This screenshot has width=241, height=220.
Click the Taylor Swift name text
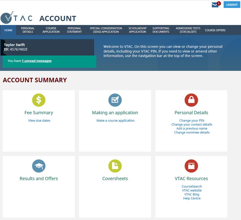[14, 45]
